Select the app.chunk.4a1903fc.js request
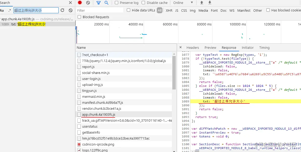Image resolution: width=301 pixels, height=152 pixels. click(x=124, y=114)
